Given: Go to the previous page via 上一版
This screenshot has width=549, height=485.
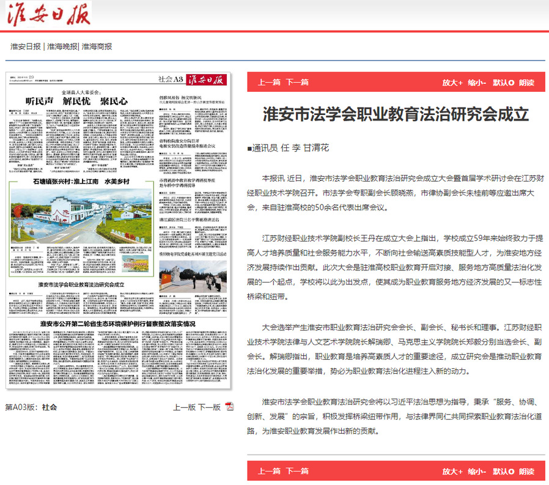Looking at the screenshot, I should [x=184, y=407].
